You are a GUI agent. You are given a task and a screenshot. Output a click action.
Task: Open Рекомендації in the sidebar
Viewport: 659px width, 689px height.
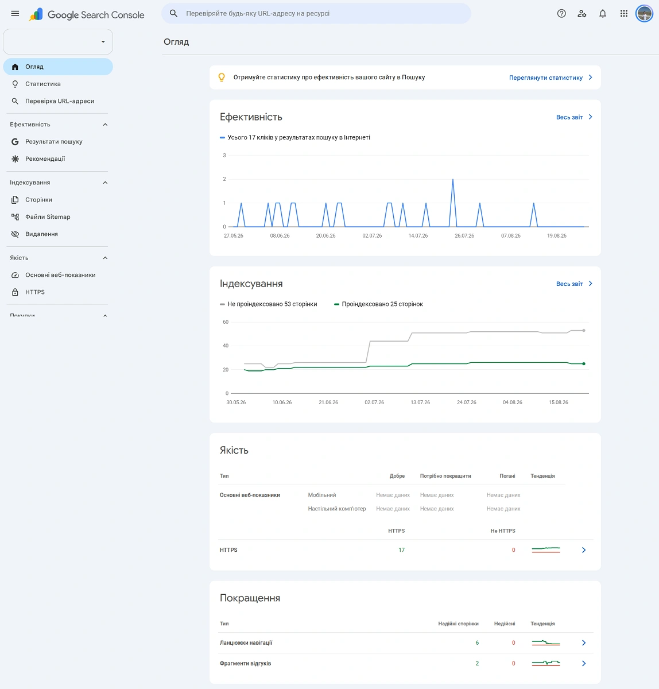point(58,158)
